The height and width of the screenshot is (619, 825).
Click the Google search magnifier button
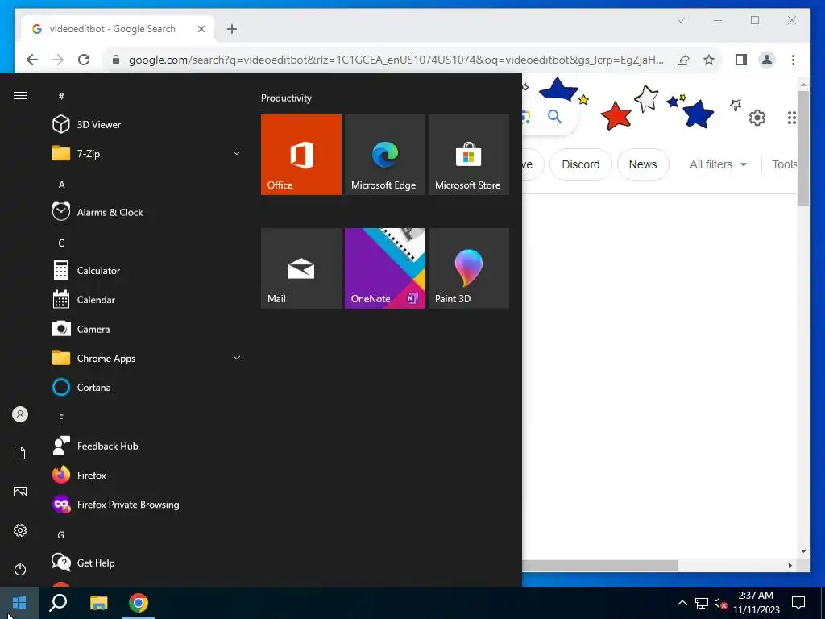click(x=554, y=116)
